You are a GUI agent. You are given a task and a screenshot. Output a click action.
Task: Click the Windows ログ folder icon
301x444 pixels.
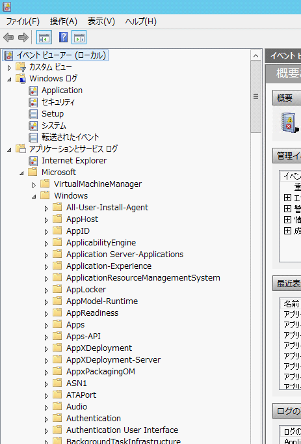tap(21, 79)
